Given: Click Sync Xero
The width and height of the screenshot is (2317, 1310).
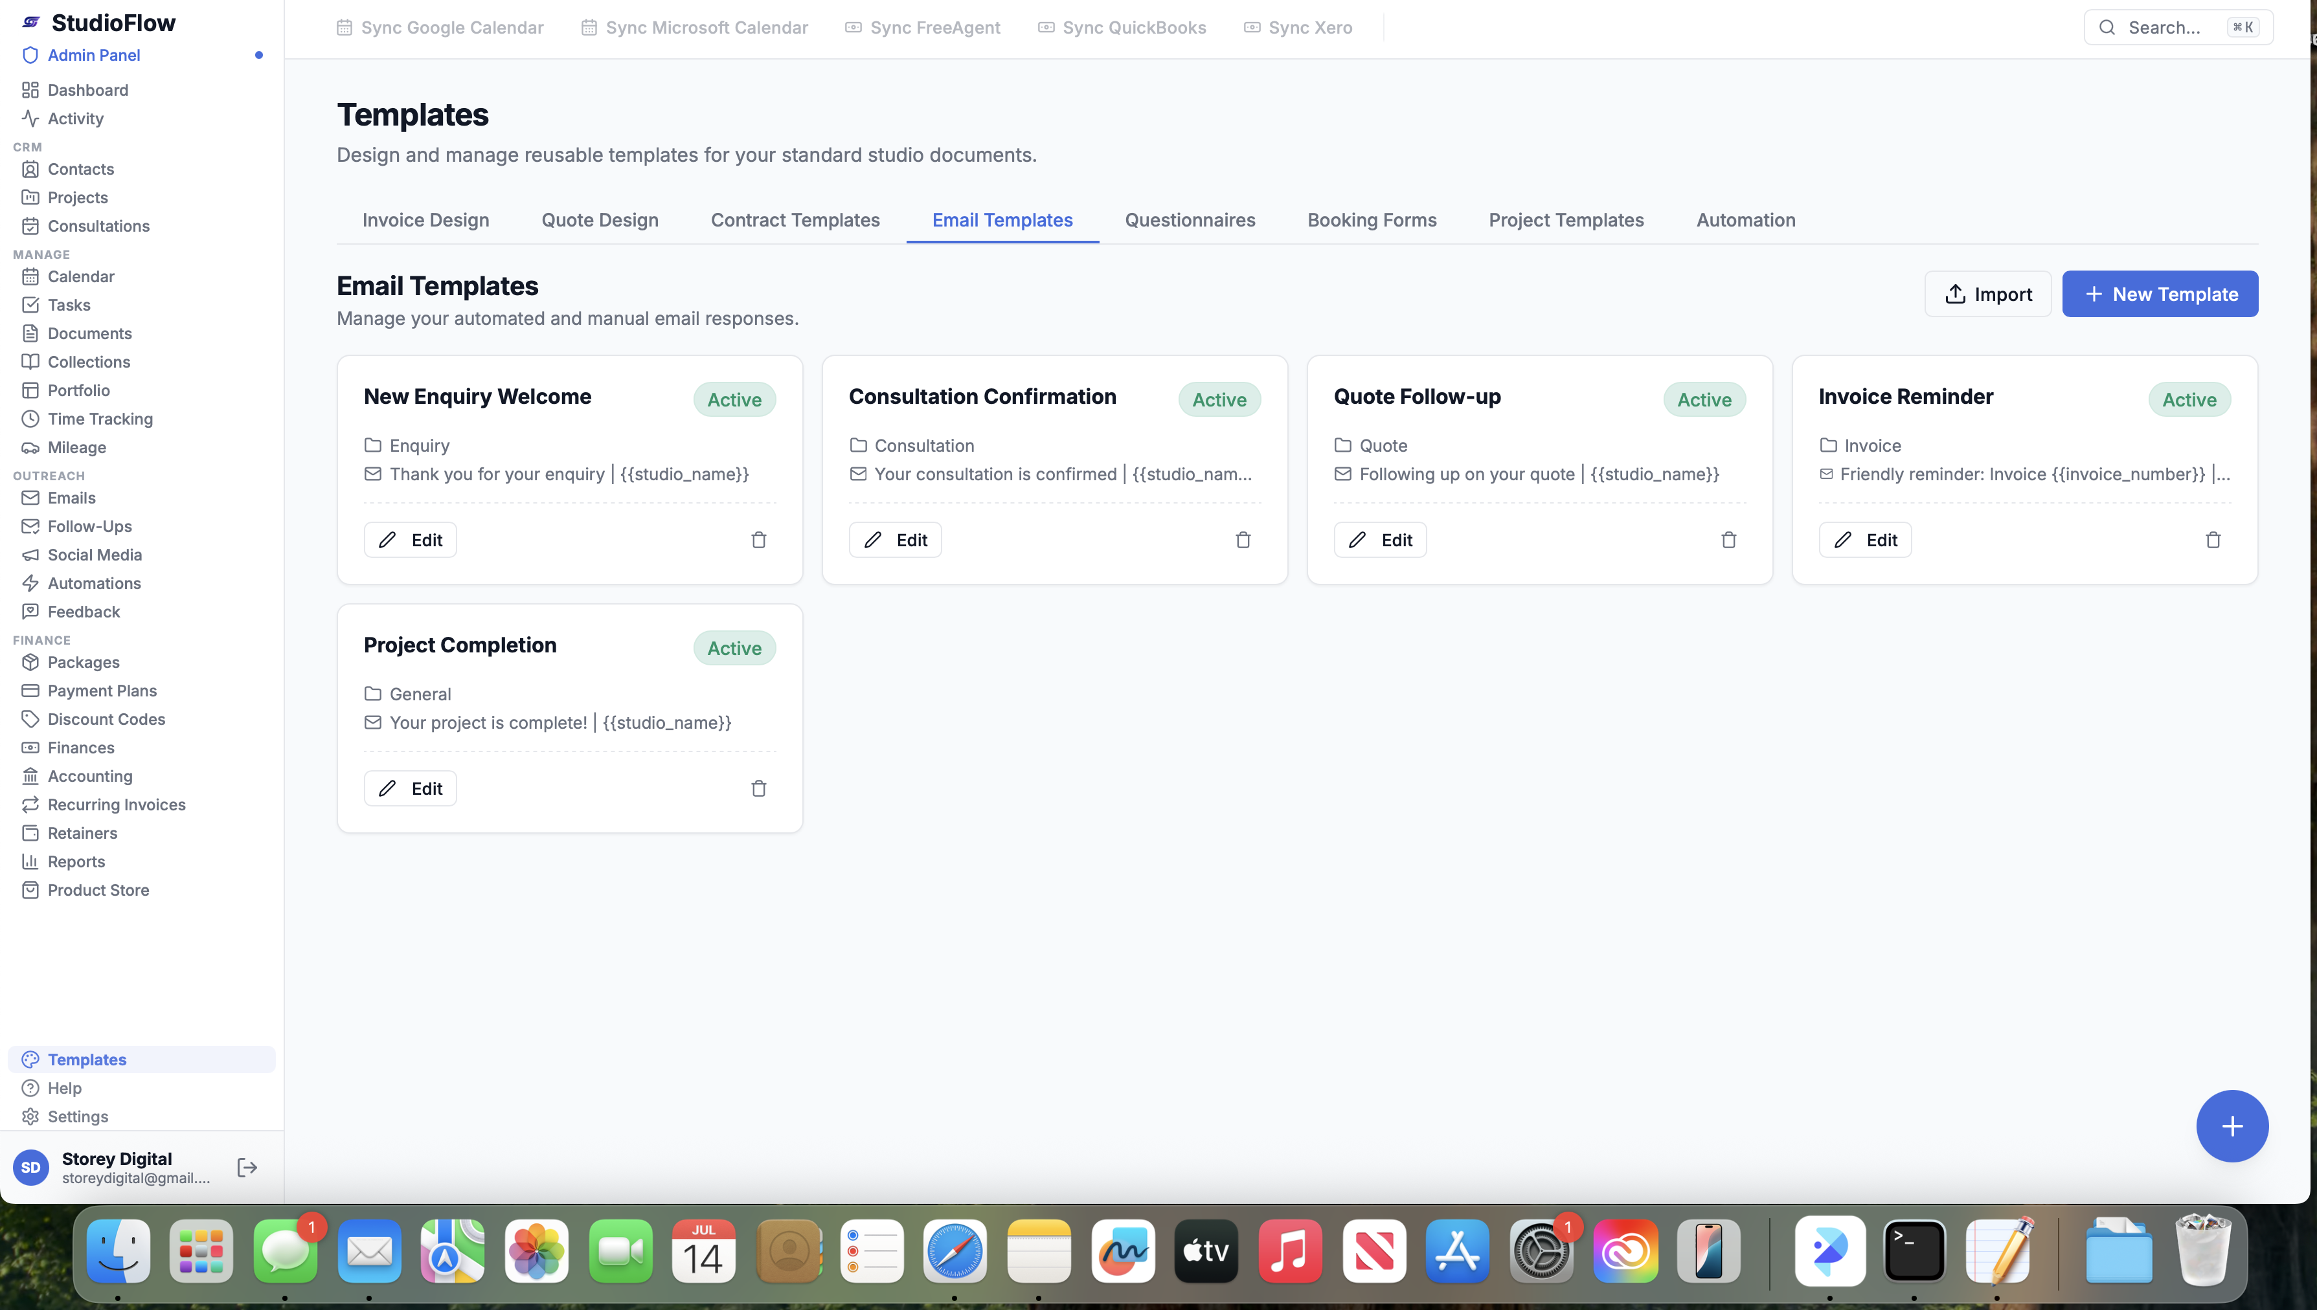Looking at the screenshot, I should 1298,28.
